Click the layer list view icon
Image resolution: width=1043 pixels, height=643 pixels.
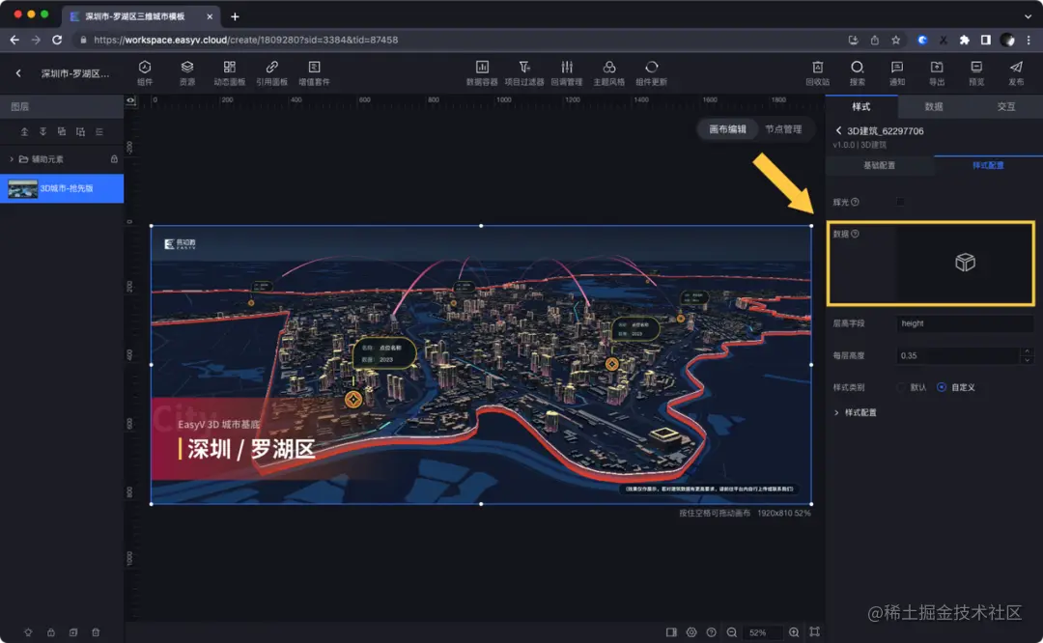point(99,131)
